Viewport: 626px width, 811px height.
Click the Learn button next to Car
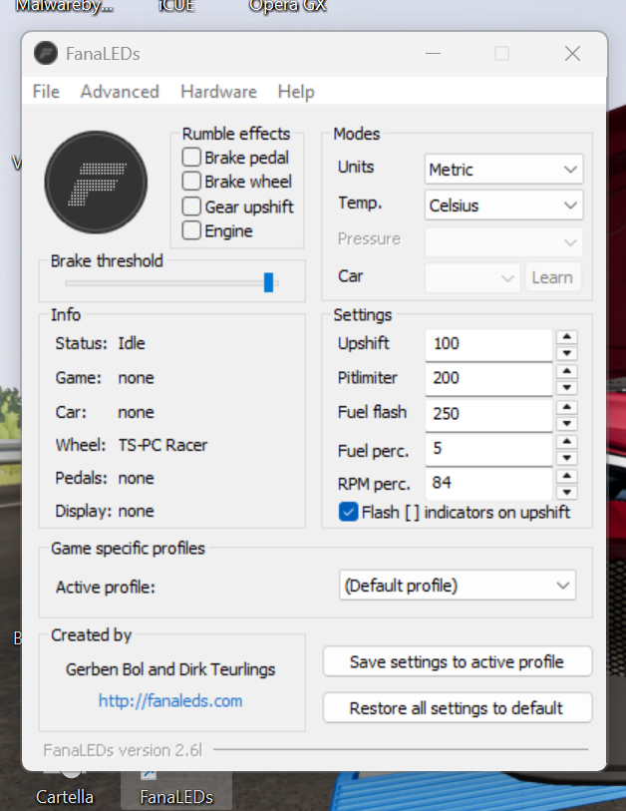point(552,277)
